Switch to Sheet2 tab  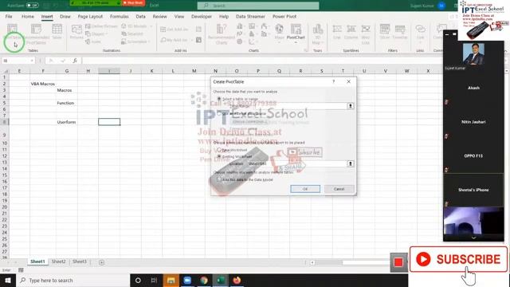tap(58, 261)
